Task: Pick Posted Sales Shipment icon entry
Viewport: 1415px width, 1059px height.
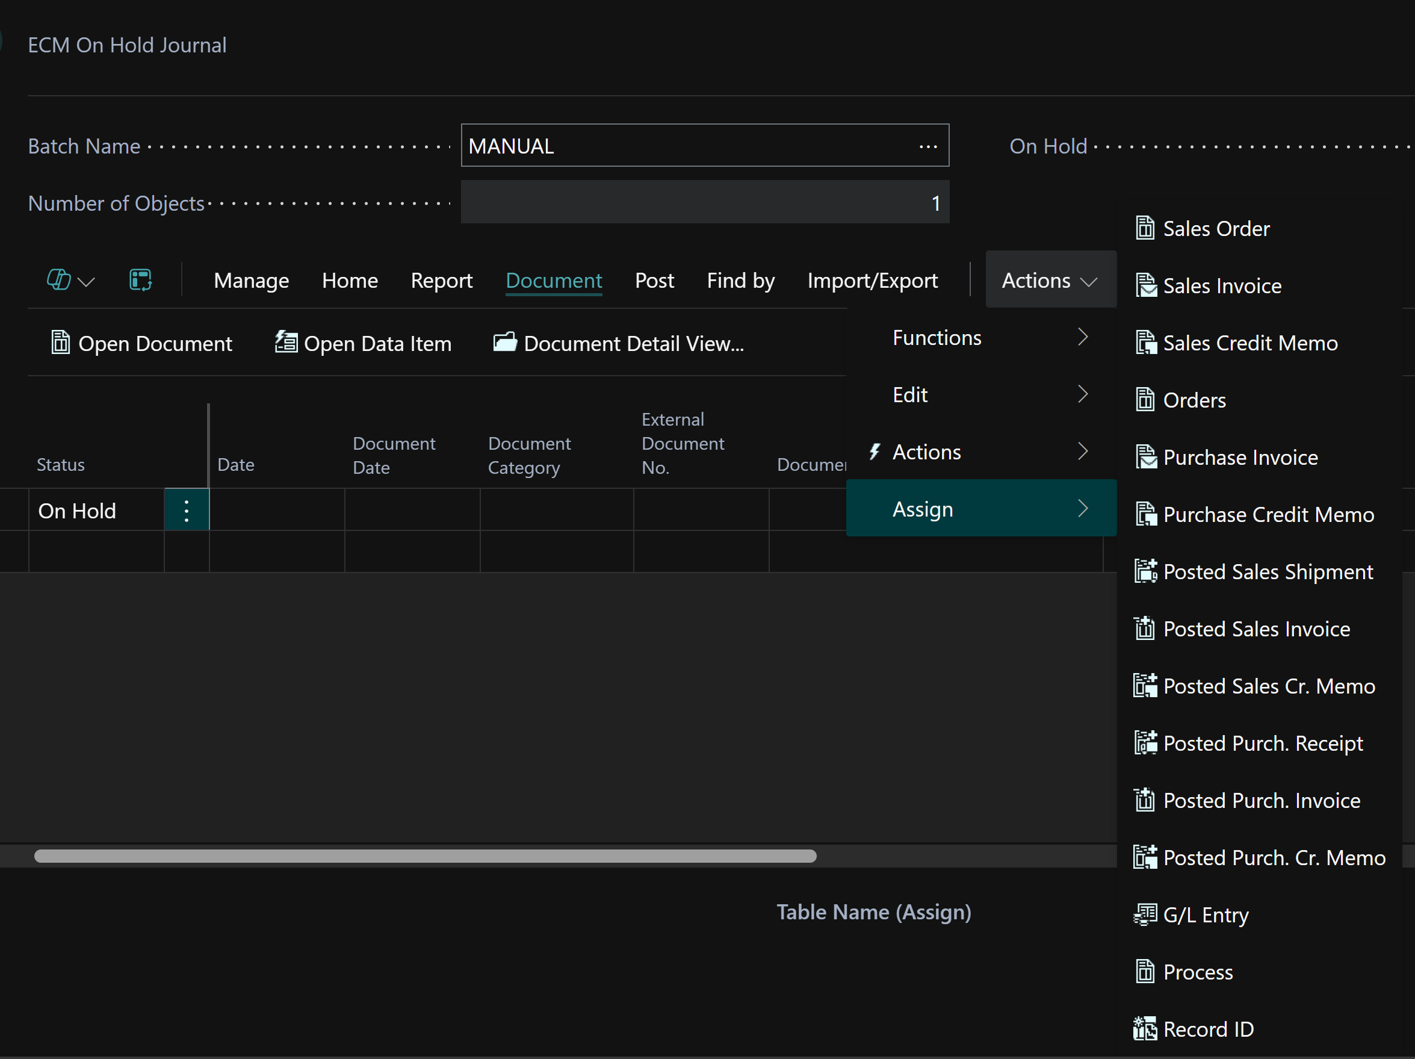Action: (x=1146, y=571)
